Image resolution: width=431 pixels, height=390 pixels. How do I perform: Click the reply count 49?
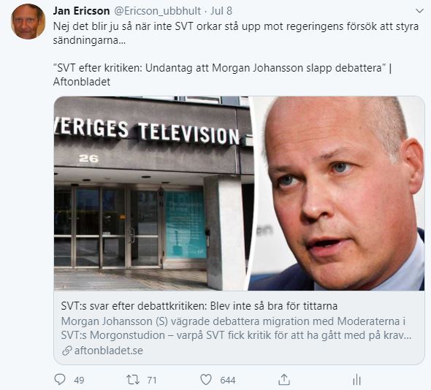pos(79,381)
